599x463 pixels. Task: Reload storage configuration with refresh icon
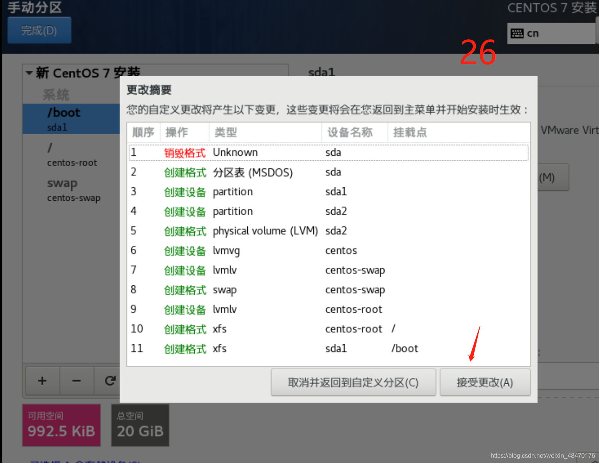click(110, 381)
